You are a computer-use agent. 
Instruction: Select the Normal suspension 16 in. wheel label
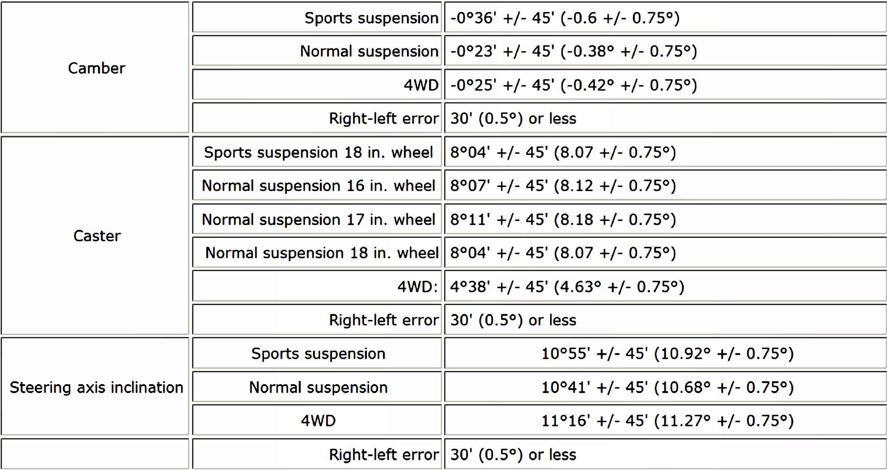tap(318, 186)
